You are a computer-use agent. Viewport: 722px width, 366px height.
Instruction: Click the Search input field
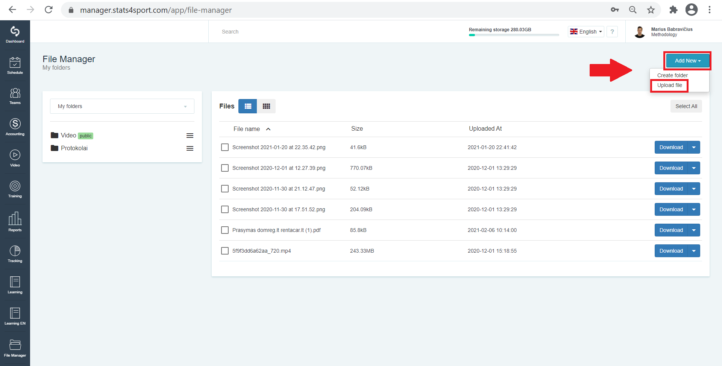coord(331,32)
